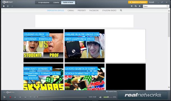Stop playback with the stop button
Viewport: 171px width, 101px height.
pyautogui.click(x=20, y=97)
